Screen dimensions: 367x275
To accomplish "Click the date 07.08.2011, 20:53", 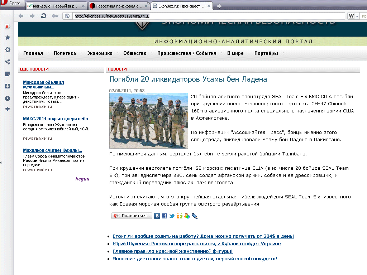I will (x=127, y=91).
